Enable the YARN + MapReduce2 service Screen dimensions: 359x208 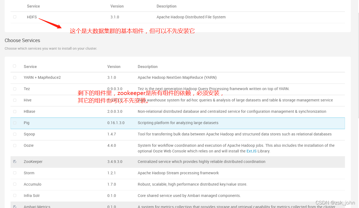point(15,77)
